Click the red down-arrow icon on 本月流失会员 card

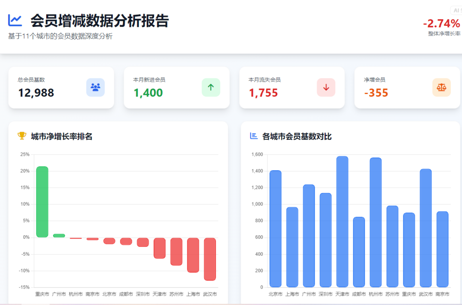click(326, 87)
